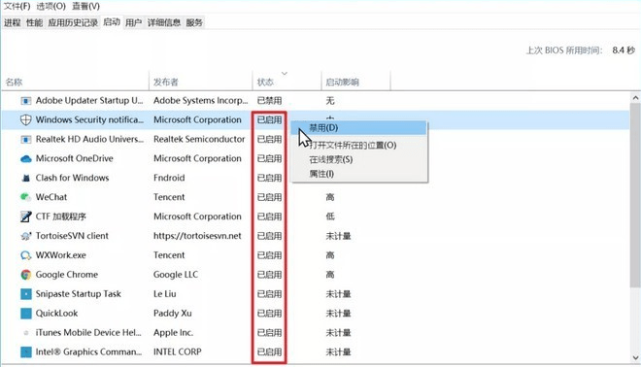641x367 pixels.
Task: Select the TortoiseSVN client row name
Action: pos(72,236)
